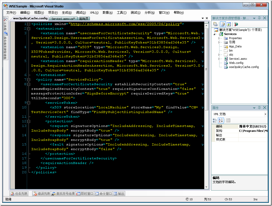
Task: Toggle Show All Files in Solution Explorer
Action: coord(223,24)
